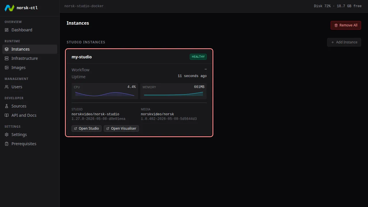The image size is (368, 207).
Task: Click studio version 1.27.0 string
Action: 98,119
